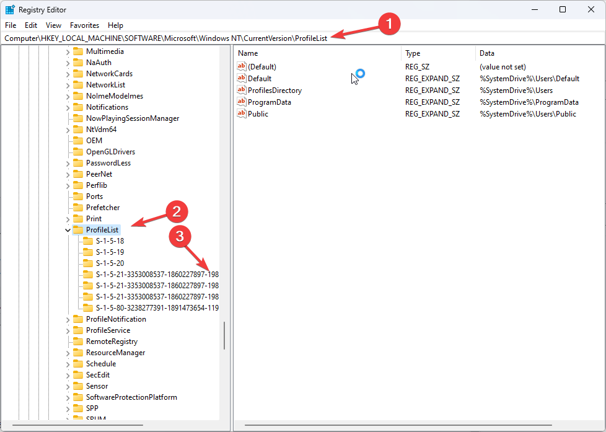Click the Public value icon
Viewport: 606px width, 432px height.
click(x=242, y=113)
